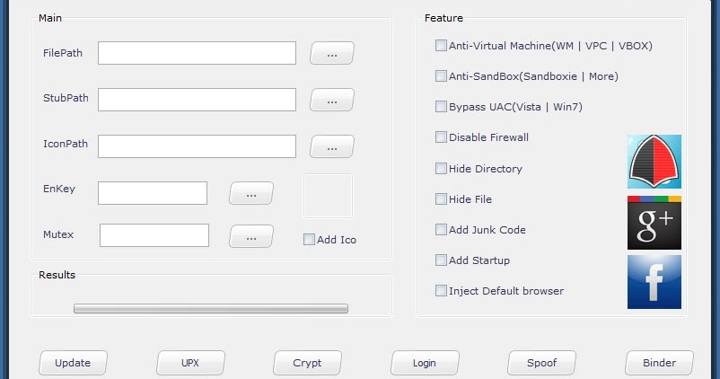Click the empty icon preview box
Screen dimensions: 720x379
(328, 196)
